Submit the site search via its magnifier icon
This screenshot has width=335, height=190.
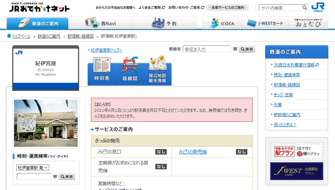305,8
